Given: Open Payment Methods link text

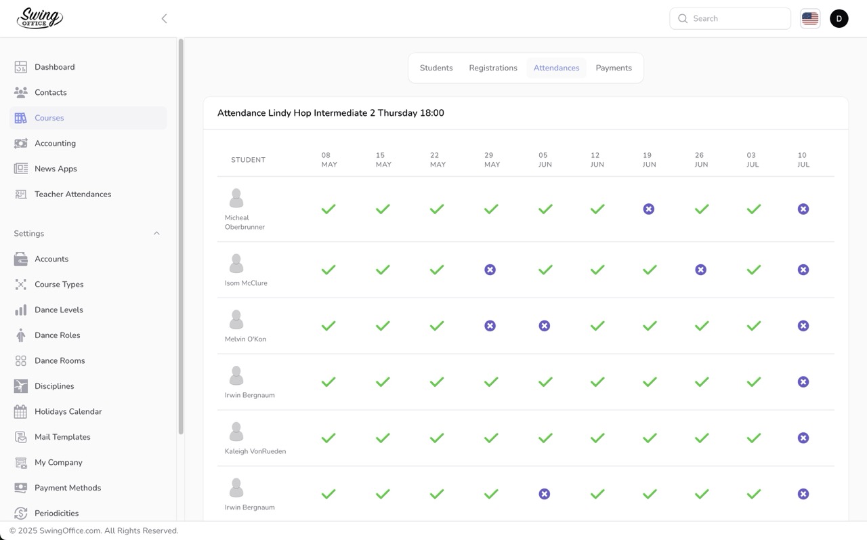Looking at the screenshot, I should pos(68,488).
